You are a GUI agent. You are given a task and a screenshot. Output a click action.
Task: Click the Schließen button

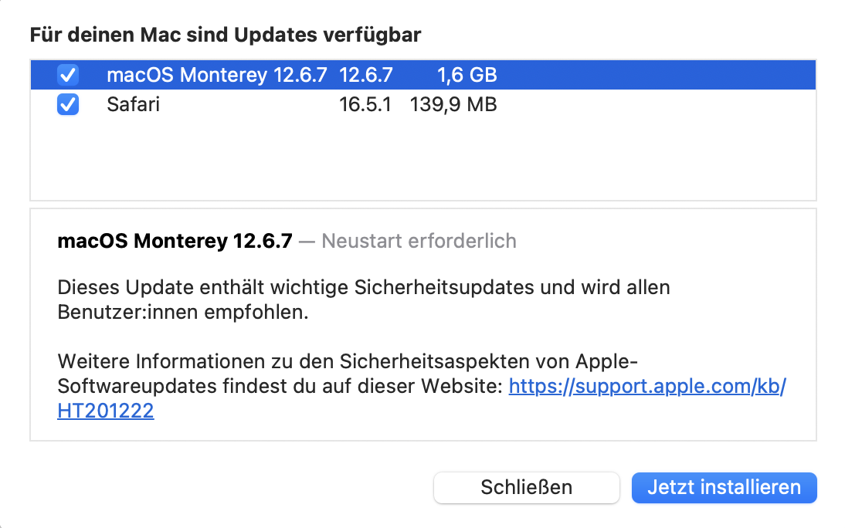click(x=526, y=487)
